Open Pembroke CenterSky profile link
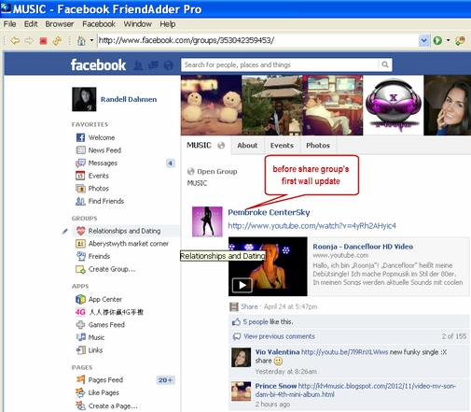The width and height of the screenshot is (471, 412). point(269,212)
